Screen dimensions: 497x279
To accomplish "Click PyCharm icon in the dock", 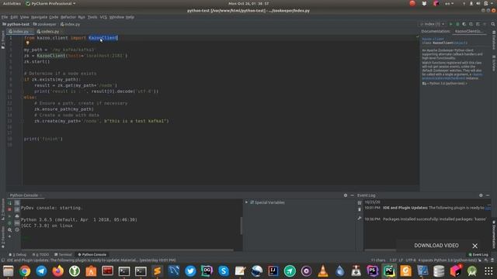I will coord(389,271).
